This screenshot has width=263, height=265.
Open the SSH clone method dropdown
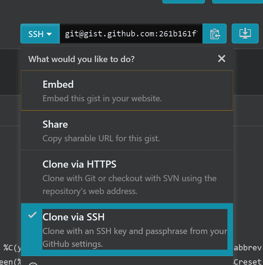tap(40, 34)
